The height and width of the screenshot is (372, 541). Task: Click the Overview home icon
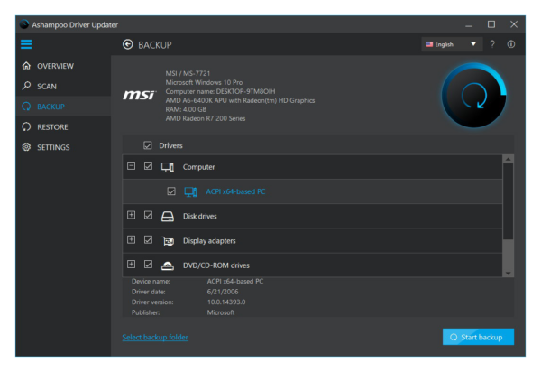tap(26, 66)
